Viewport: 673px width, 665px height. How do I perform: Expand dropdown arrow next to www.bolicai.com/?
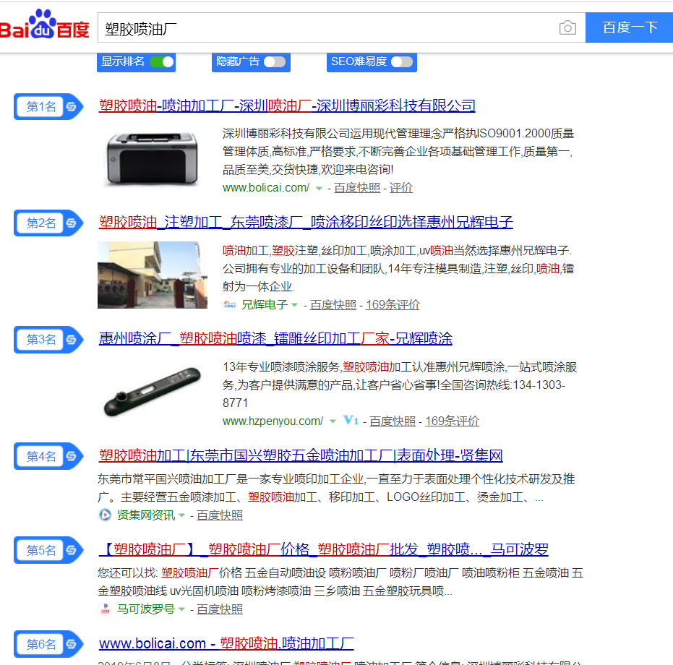pyautogui.click(x=319, y=189)
